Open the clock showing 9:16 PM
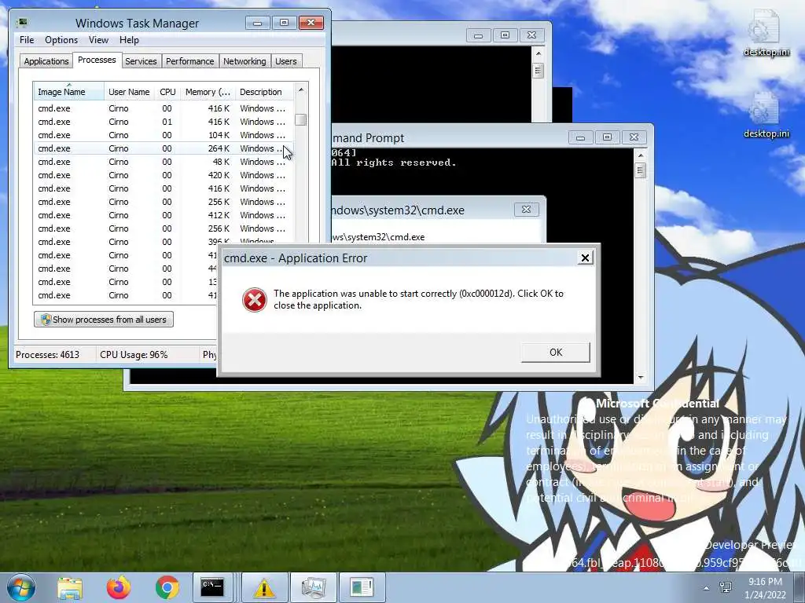Screen dimensions: 805x603 pos(765,587)
